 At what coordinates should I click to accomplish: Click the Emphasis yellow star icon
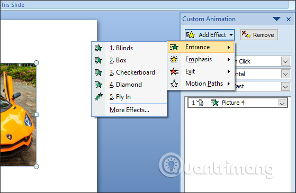pos(174,59)
